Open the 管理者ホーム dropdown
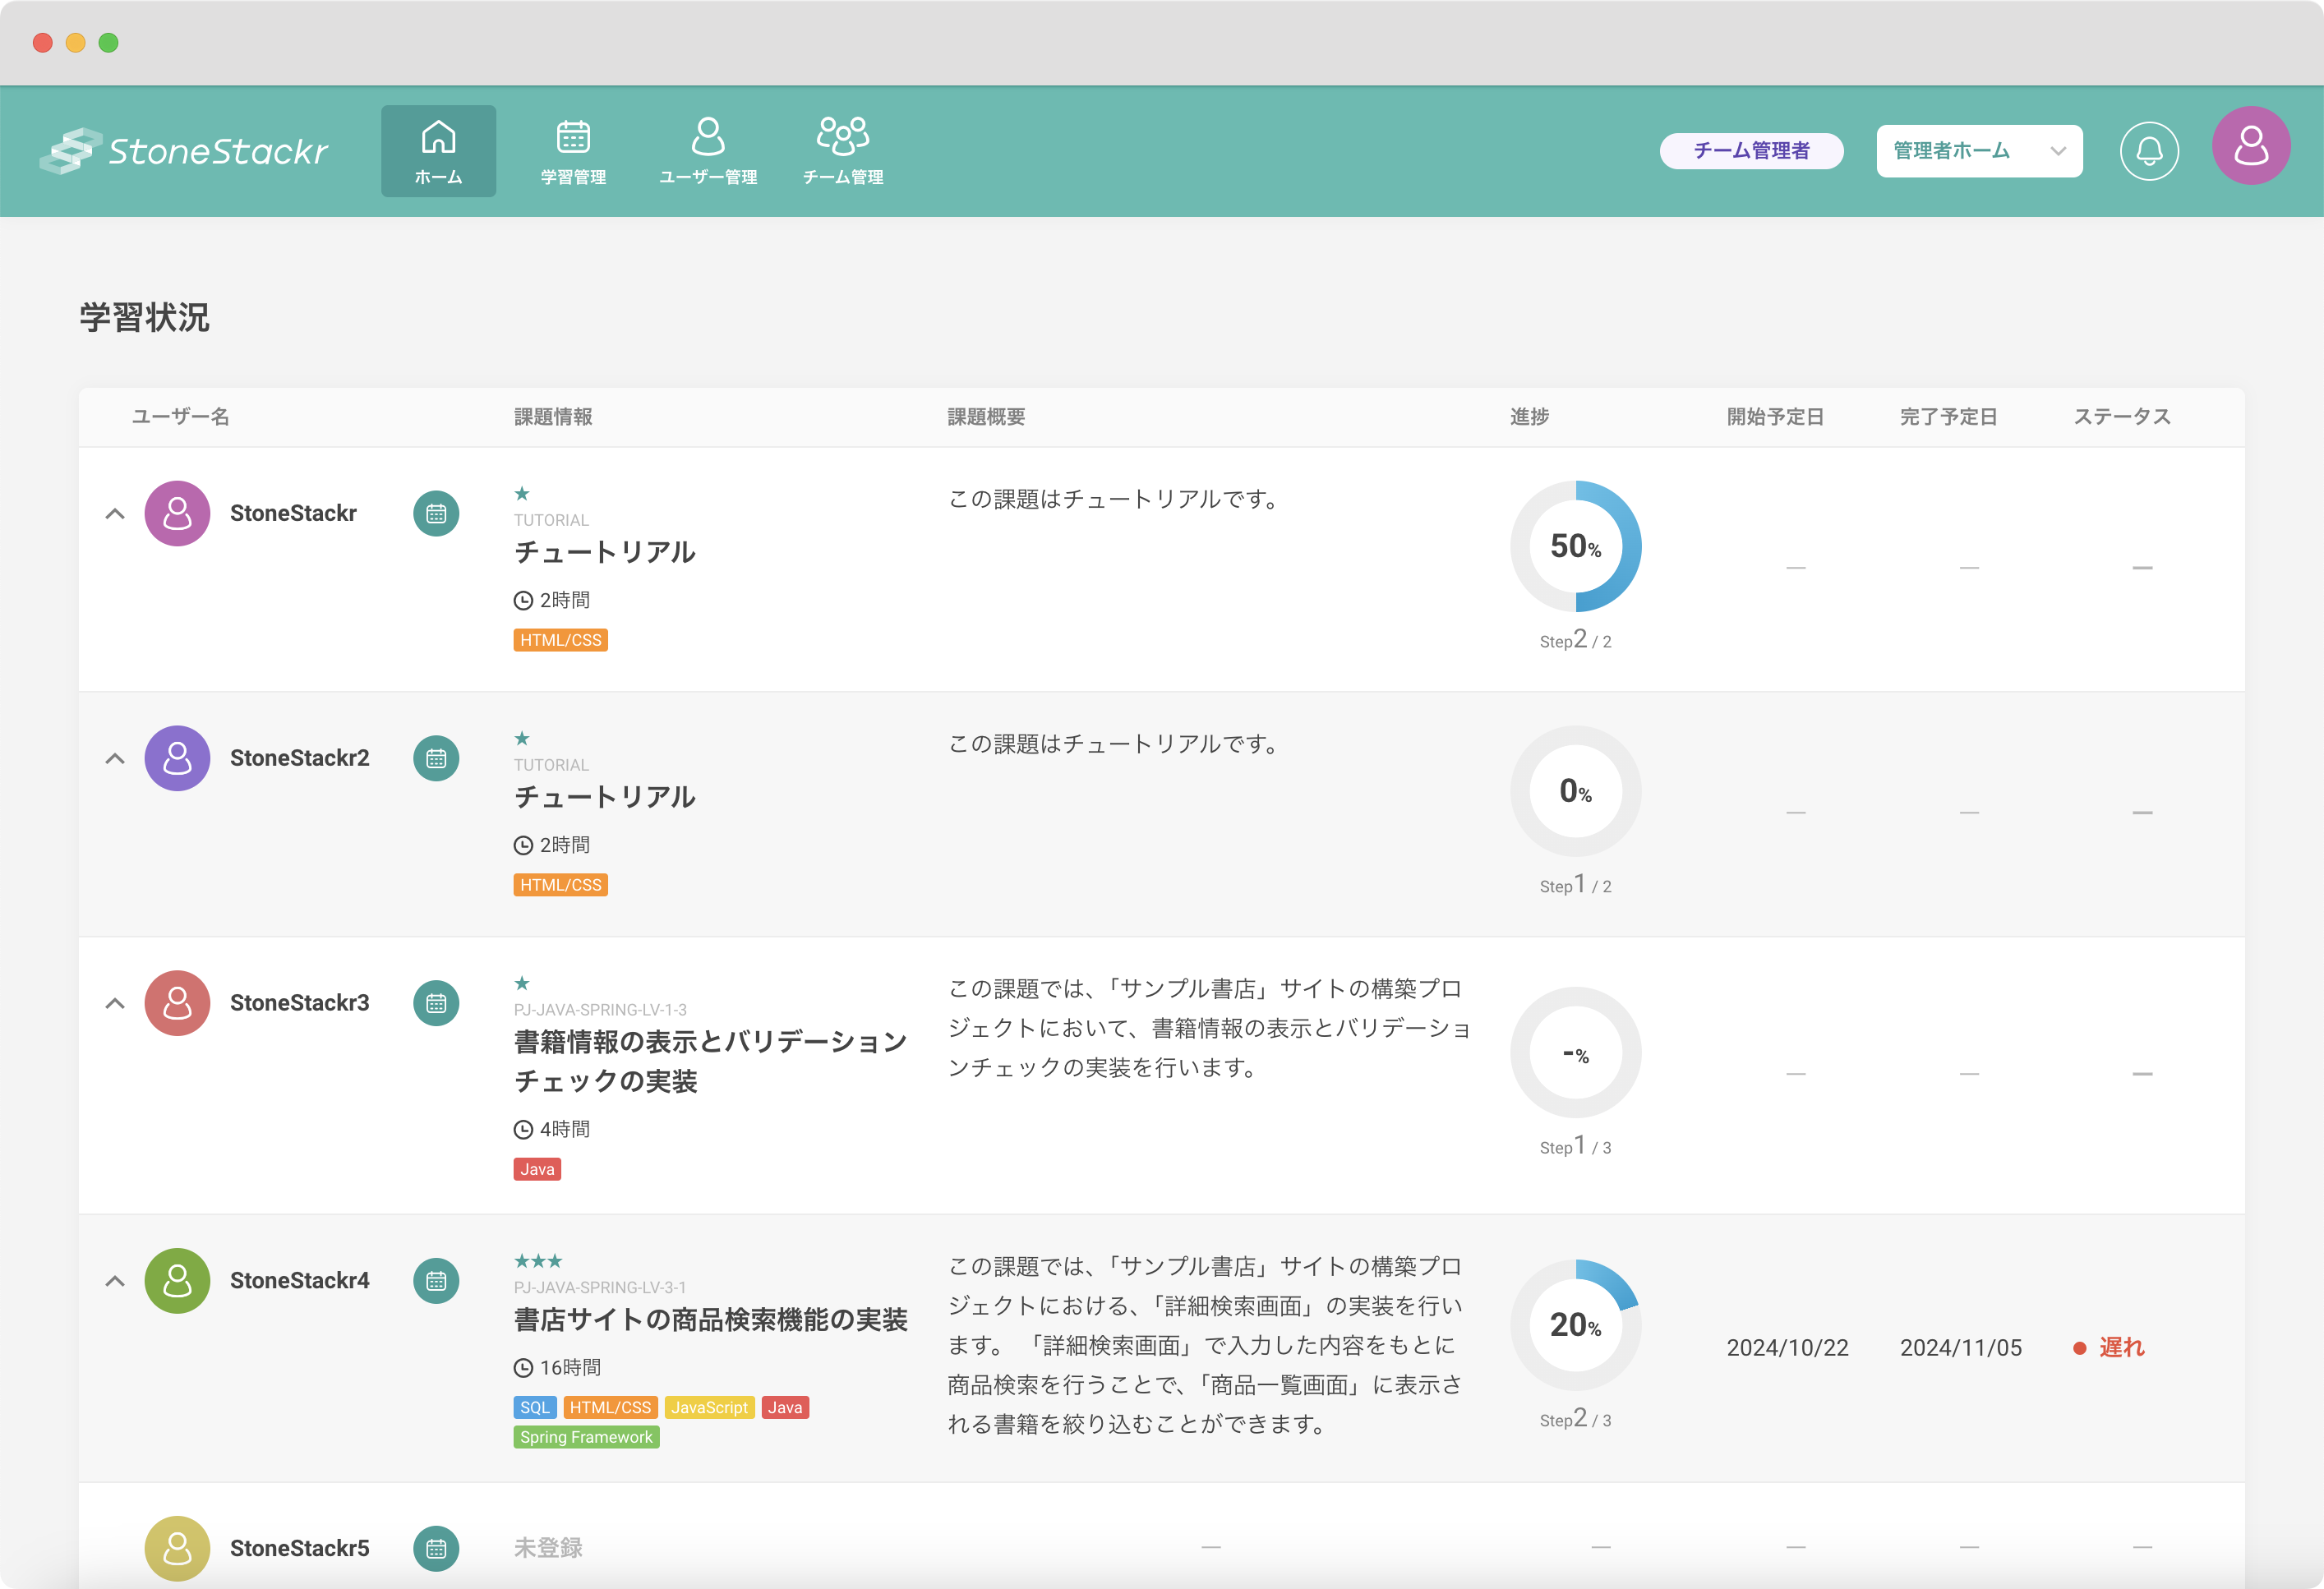Screen dimensions: 2324x1589 point(1978,150)
